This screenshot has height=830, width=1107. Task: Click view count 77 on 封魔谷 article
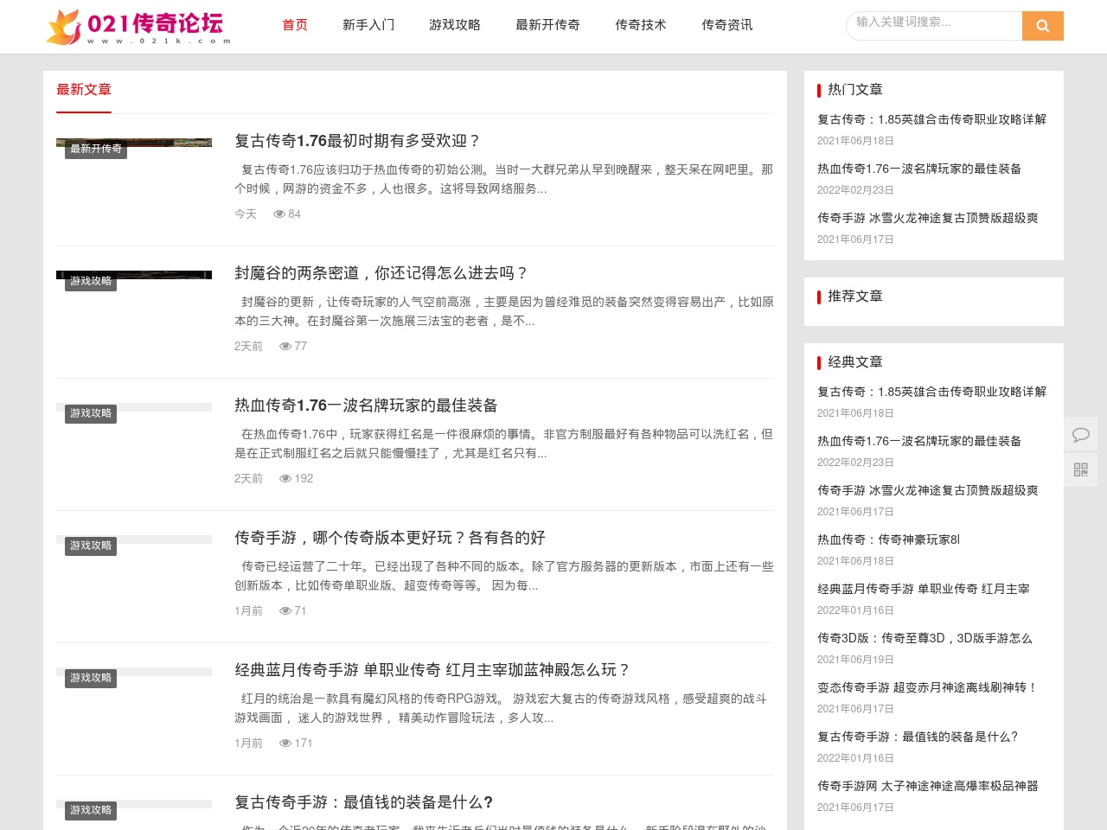click(x=300, y=347)
